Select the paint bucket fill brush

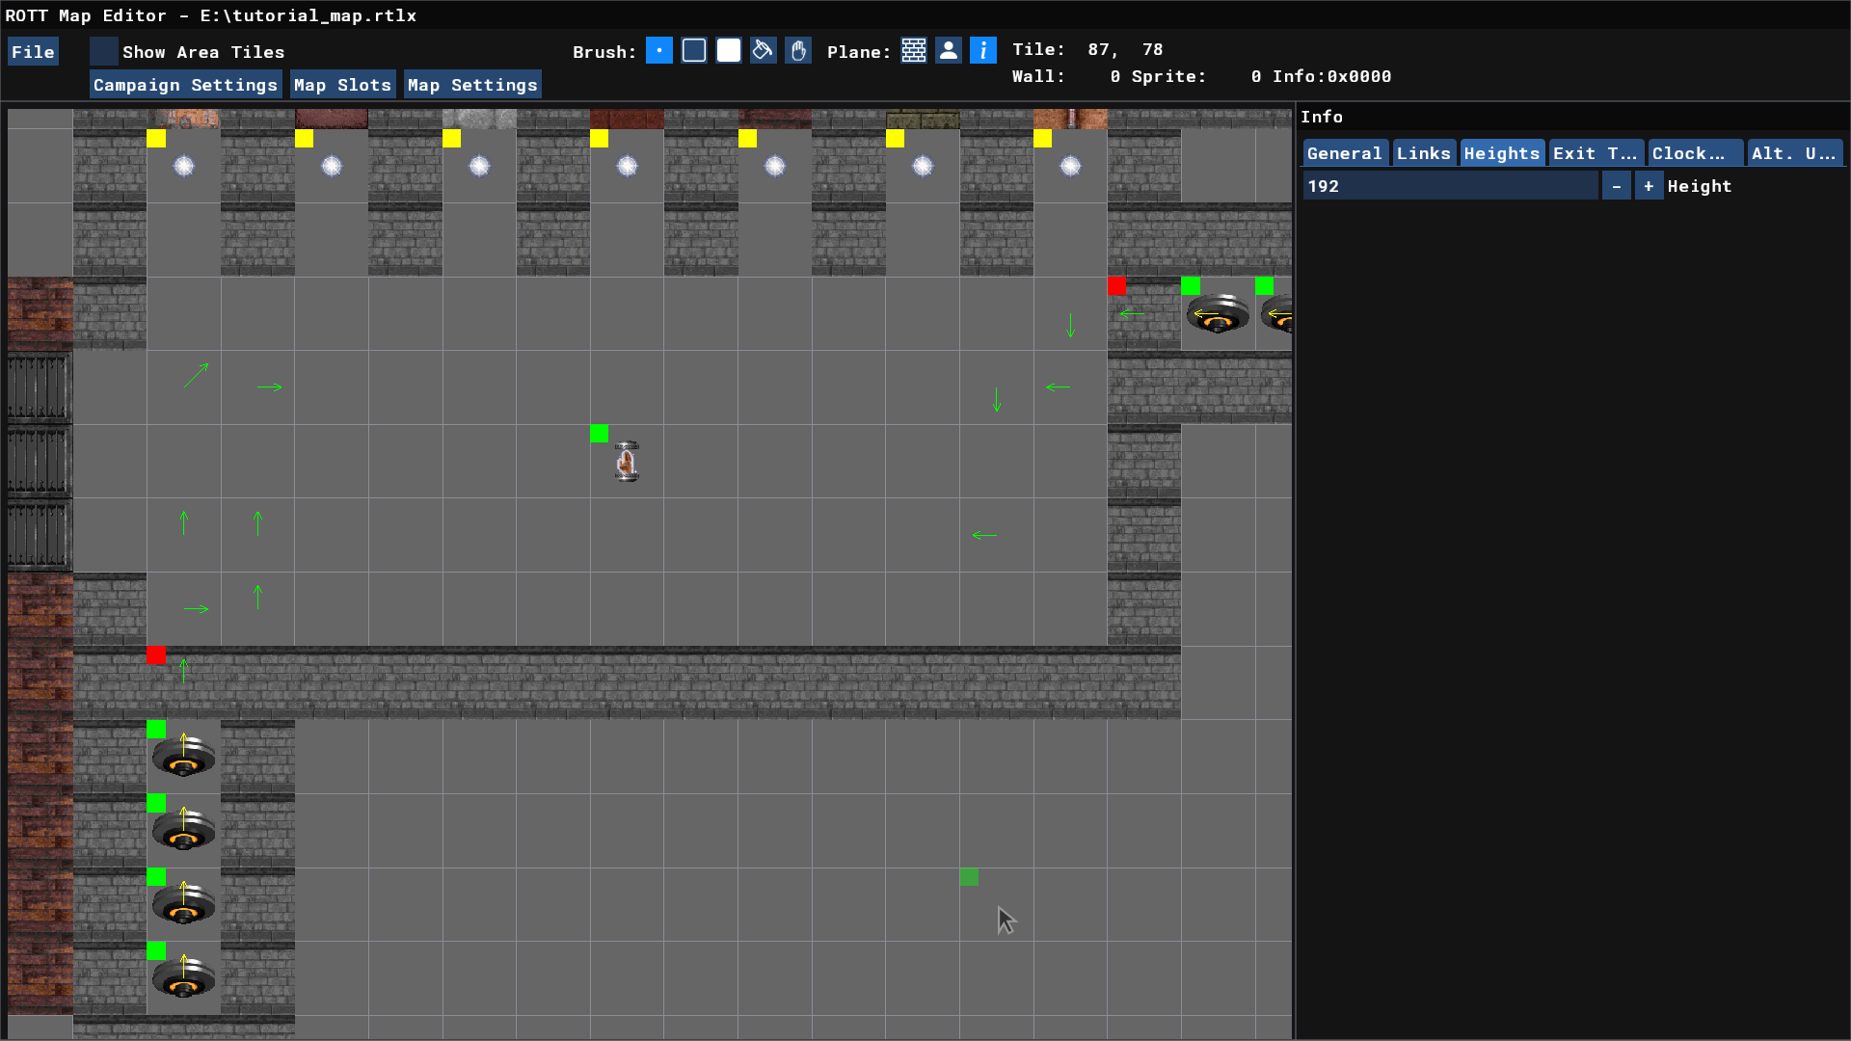(x=763, y=51)
